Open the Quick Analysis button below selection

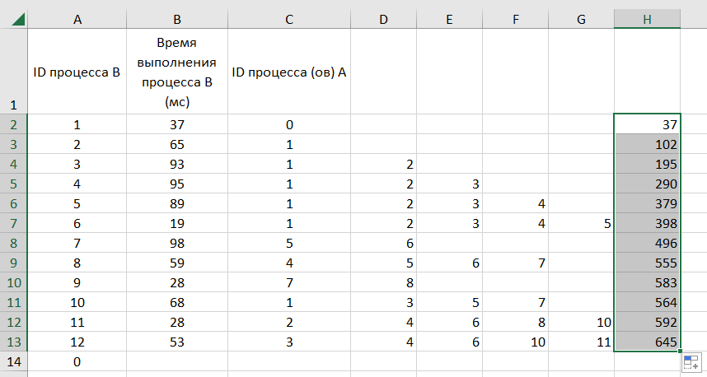coord(691,361)
